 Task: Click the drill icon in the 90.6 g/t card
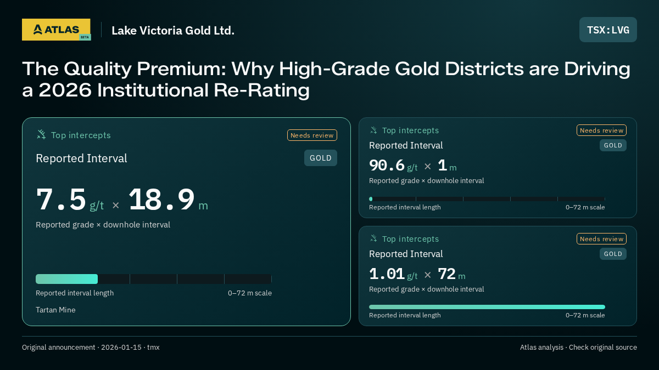click(x=373, y=130)
